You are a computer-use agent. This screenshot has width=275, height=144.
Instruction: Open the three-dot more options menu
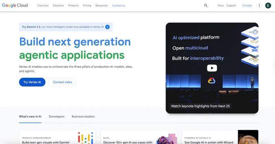click(x=259, y=5)
